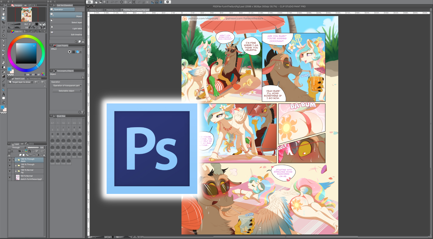433x239 pixels.
Task: Click the Help question mark icon
Action: (168, 2)
